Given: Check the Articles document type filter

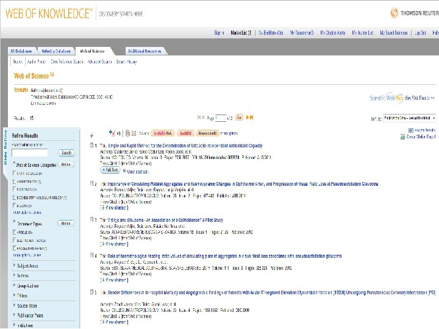Looking at the screenshot, I should pos(14,232).
